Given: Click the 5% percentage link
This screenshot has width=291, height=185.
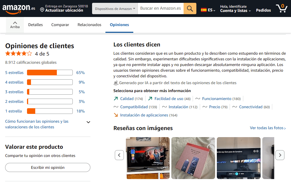Looking at the screenshot, I should (x=82, y=92).
